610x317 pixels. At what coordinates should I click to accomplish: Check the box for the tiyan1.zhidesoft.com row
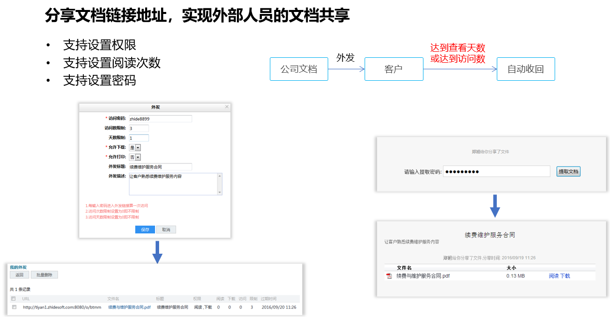14,307
